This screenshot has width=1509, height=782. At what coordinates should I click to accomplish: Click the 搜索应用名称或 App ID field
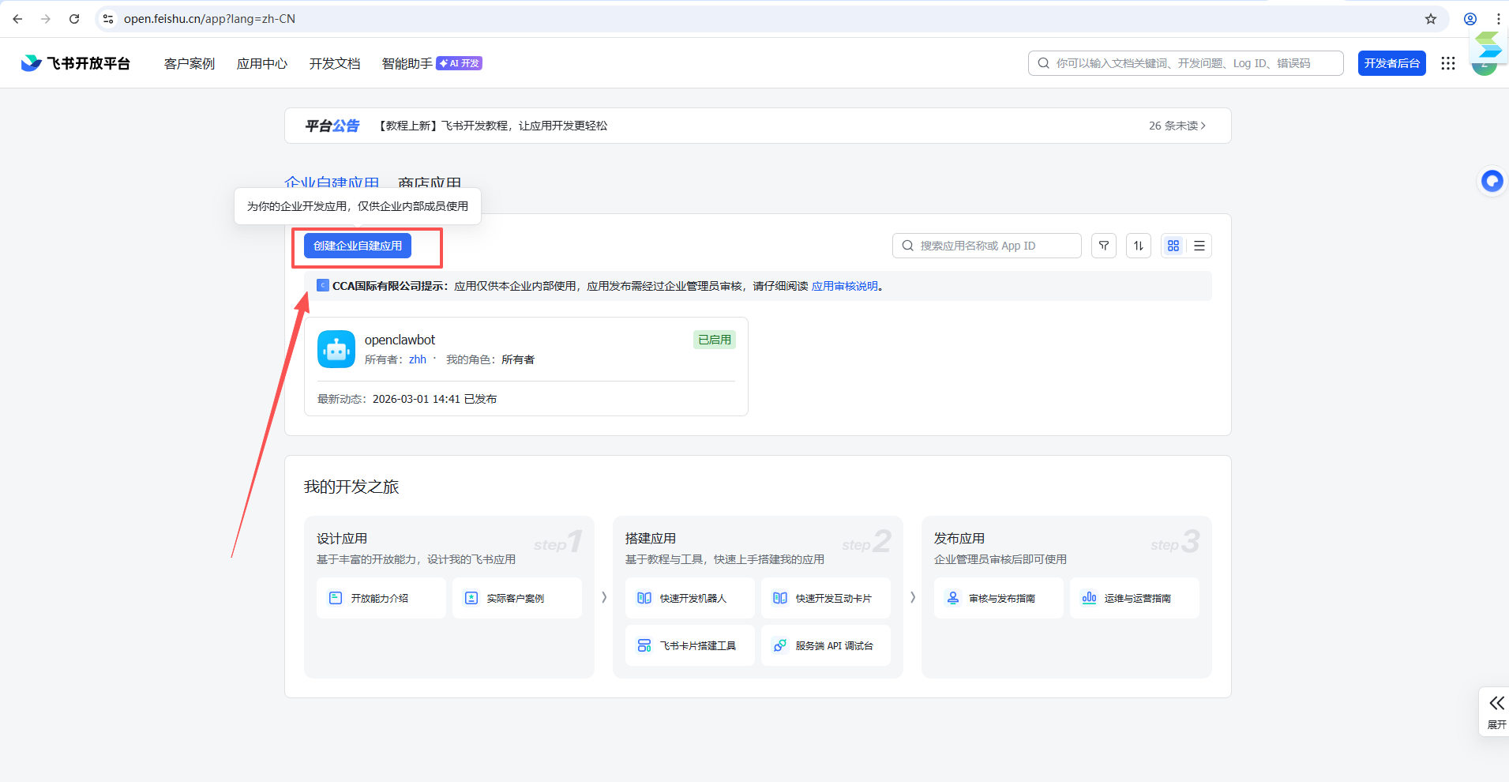(987, 246)
